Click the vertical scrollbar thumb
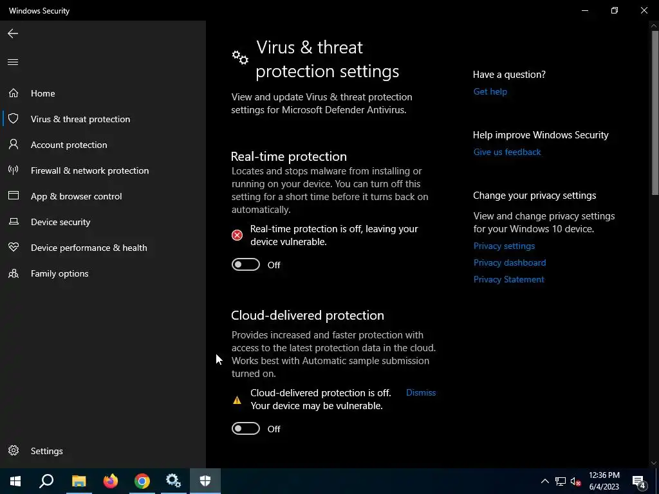Screen dimensions: 659x494 pyautogui.click(x=654, y=112)
